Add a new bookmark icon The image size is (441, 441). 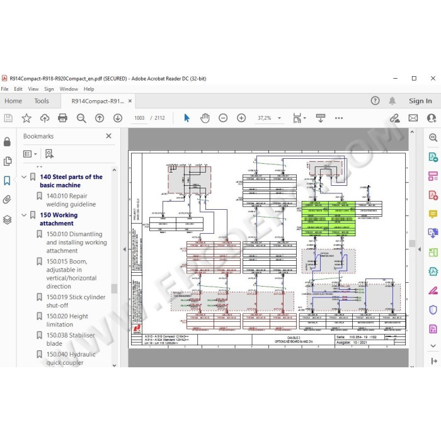point(50,154)
